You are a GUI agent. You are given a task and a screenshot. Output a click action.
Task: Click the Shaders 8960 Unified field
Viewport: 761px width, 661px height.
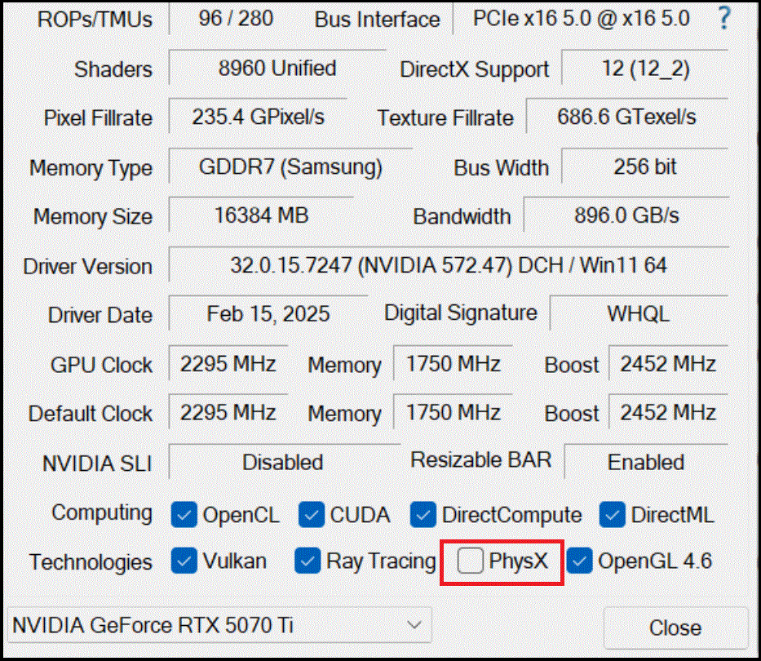click(277, 69)
